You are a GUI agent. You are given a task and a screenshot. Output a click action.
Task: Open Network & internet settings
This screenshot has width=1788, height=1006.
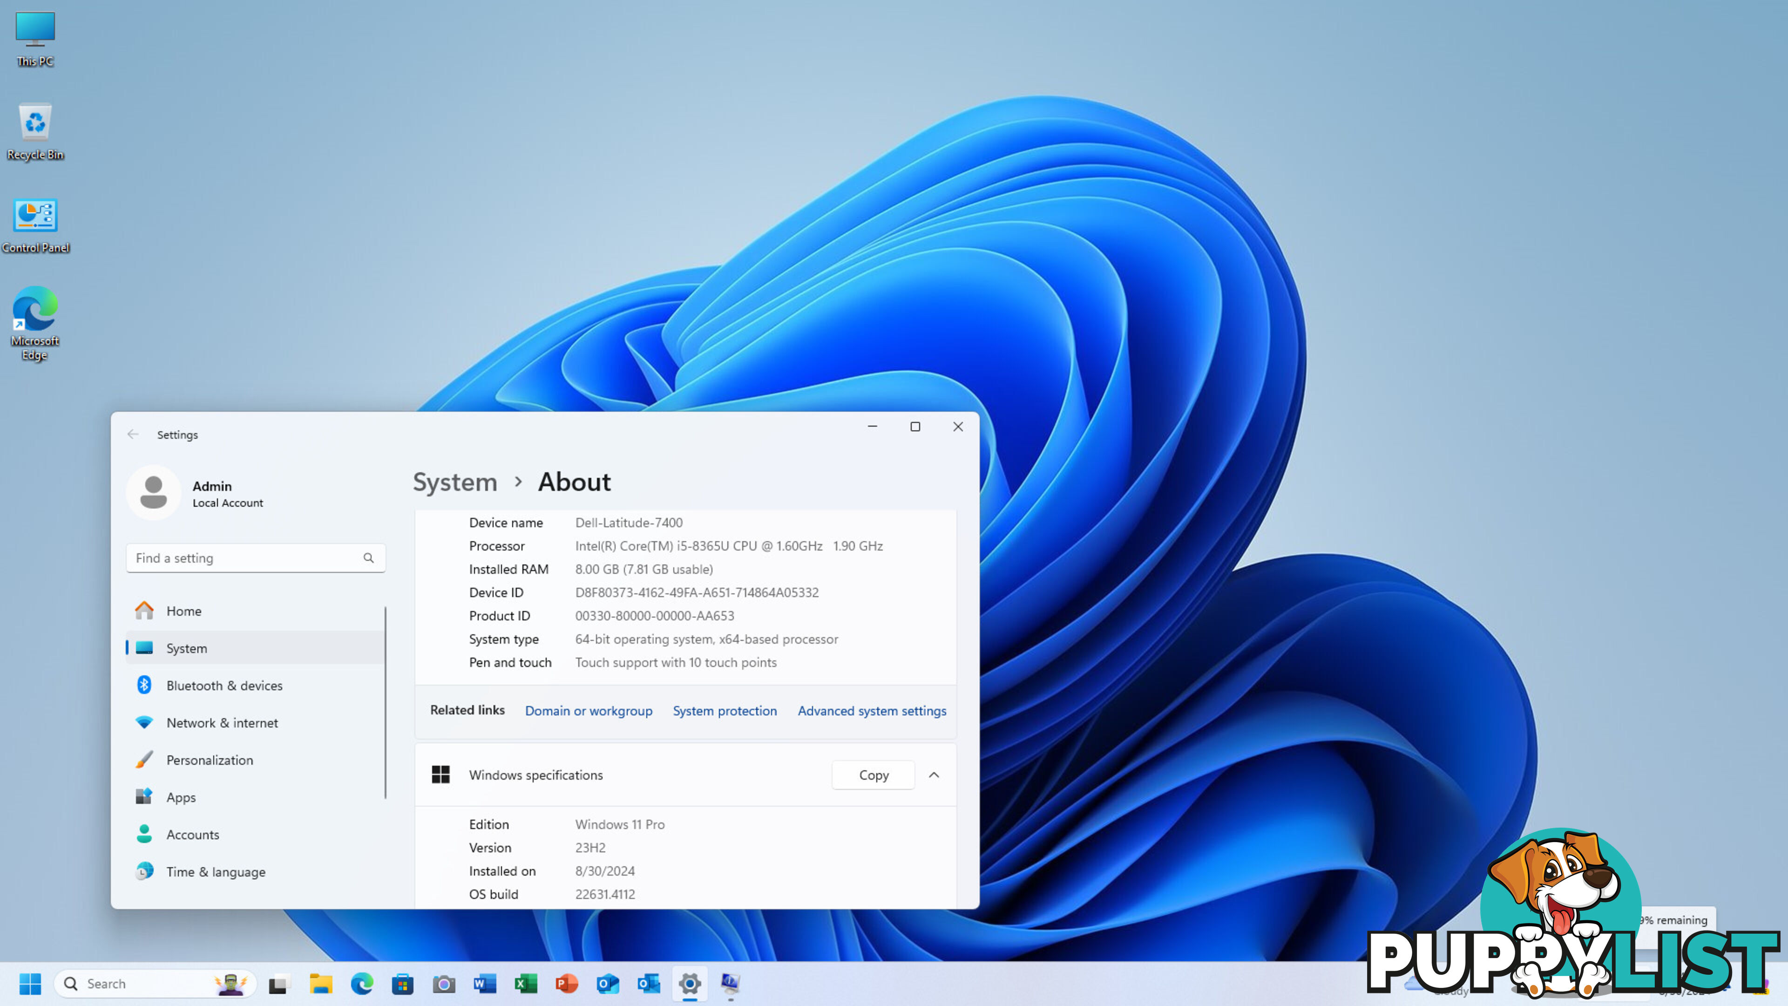pyautogui.click(x=256, y=723)
